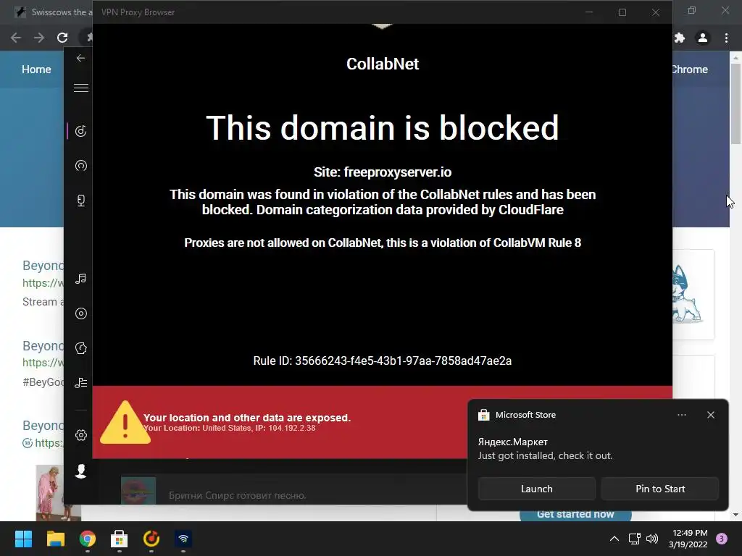742x556 pixels.
Task: Open the recent history icon in the sidebar
Action: (81, 348)
